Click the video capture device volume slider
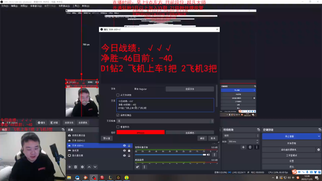322x181 pixels. coord(170,155)
